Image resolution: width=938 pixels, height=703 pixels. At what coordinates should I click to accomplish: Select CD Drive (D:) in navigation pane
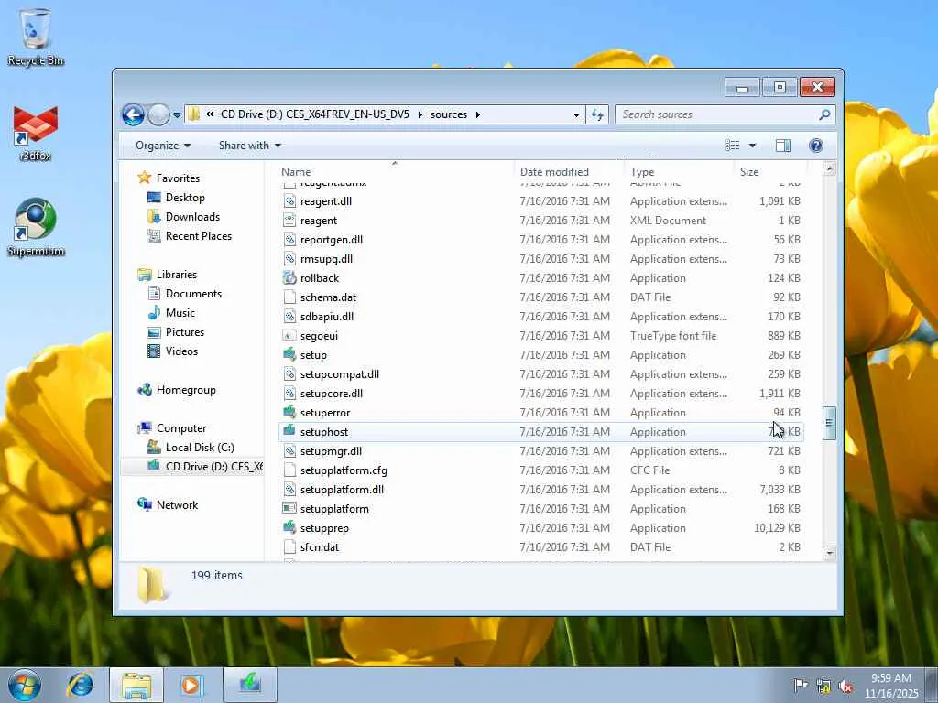(204, 466)
